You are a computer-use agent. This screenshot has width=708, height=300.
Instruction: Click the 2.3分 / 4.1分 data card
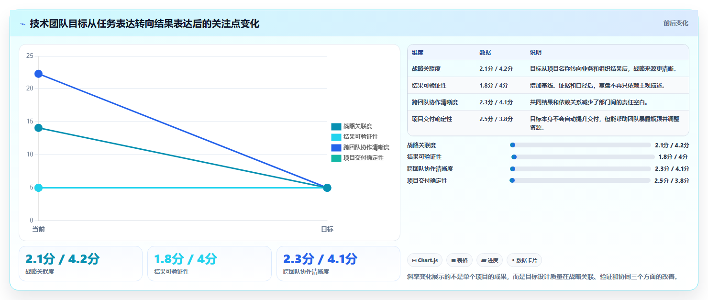[x=338, y=264]
